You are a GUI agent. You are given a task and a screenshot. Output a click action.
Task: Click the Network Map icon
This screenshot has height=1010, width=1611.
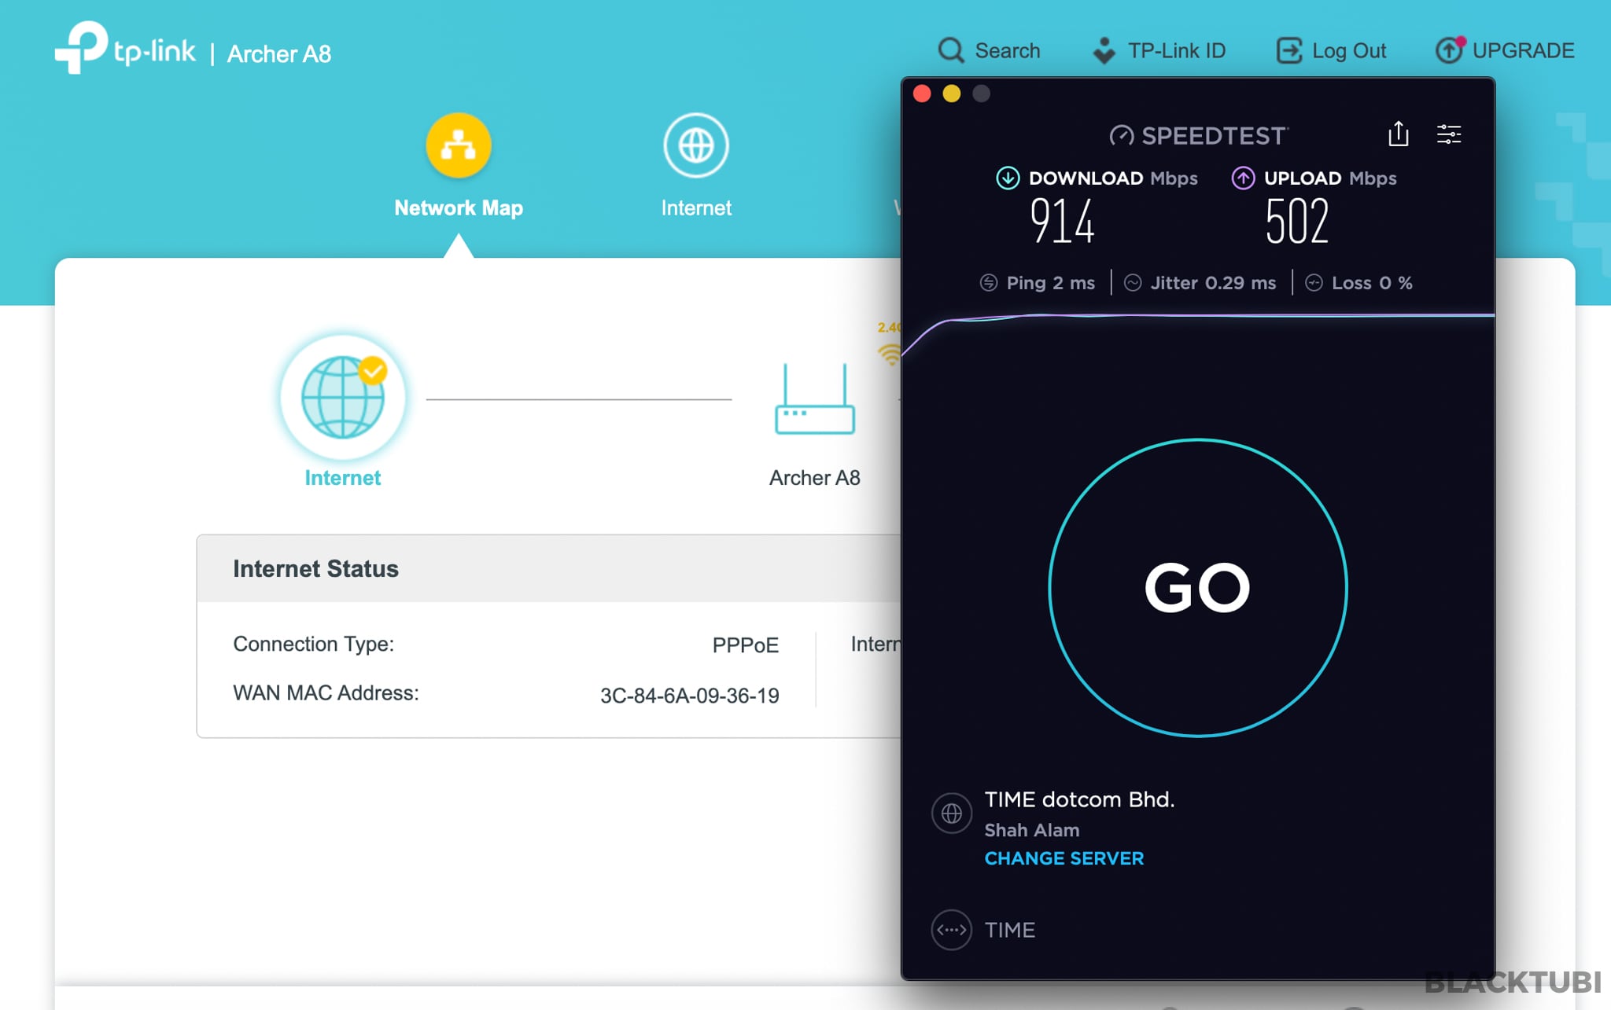(458, 145)
